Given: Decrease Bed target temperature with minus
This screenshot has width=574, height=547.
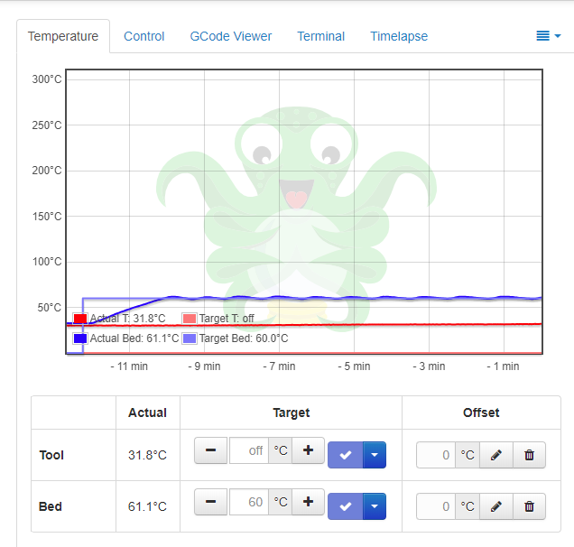Looking at the screenshot, I should (x=211, y=502).
